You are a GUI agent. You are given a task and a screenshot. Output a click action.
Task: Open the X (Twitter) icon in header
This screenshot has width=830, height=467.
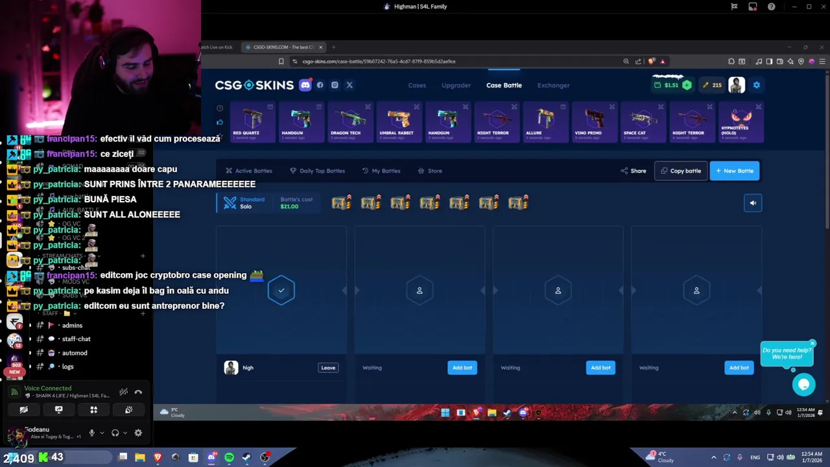tap(350, 85)
